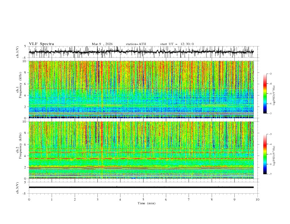The image size is (290, 224).
Task: Click the time axis tick label 3
Action: [x=97, y=199]
